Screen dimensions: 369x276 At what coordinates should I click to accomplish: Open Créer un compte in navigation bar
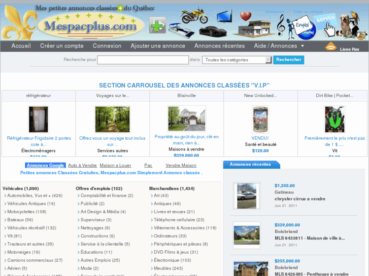click(x=61, y=46)
